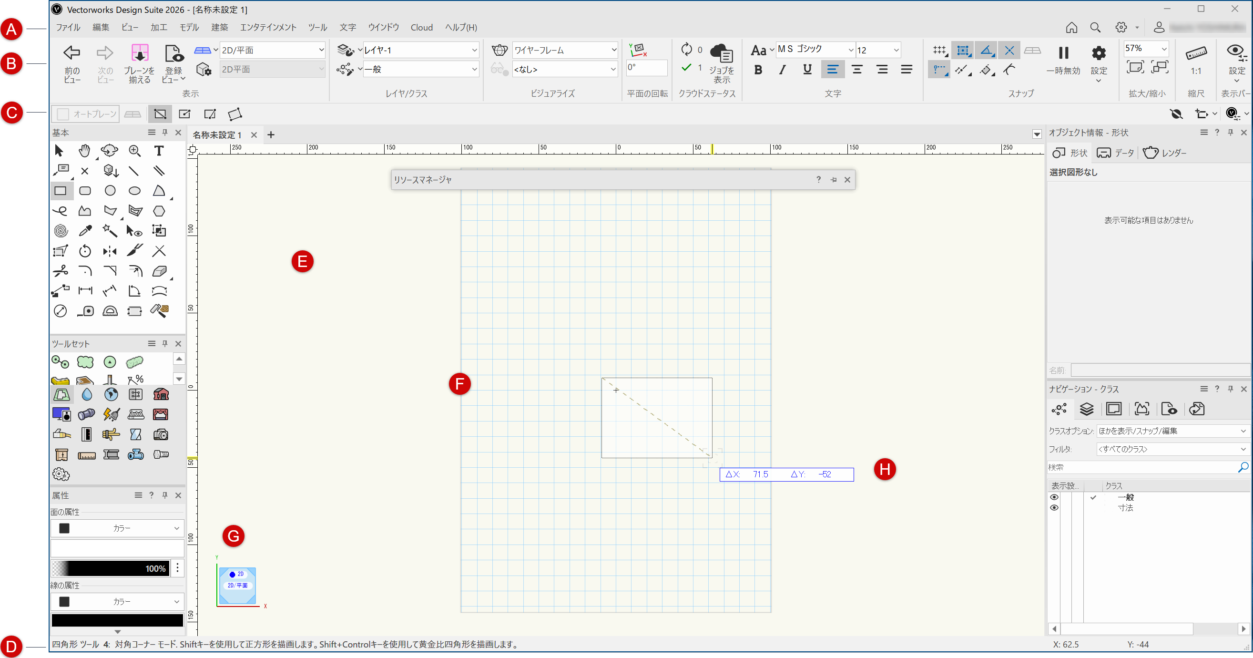Click the Italic text formatting icon
1253x658 pixels.
[782, 70]
